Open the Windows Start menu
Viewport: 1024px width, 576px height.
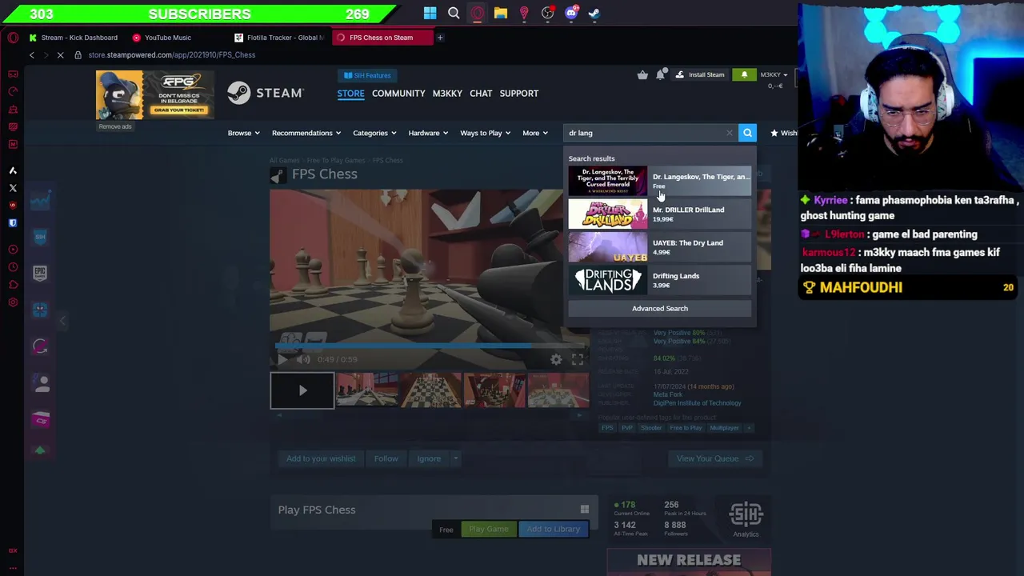(430, 13)
